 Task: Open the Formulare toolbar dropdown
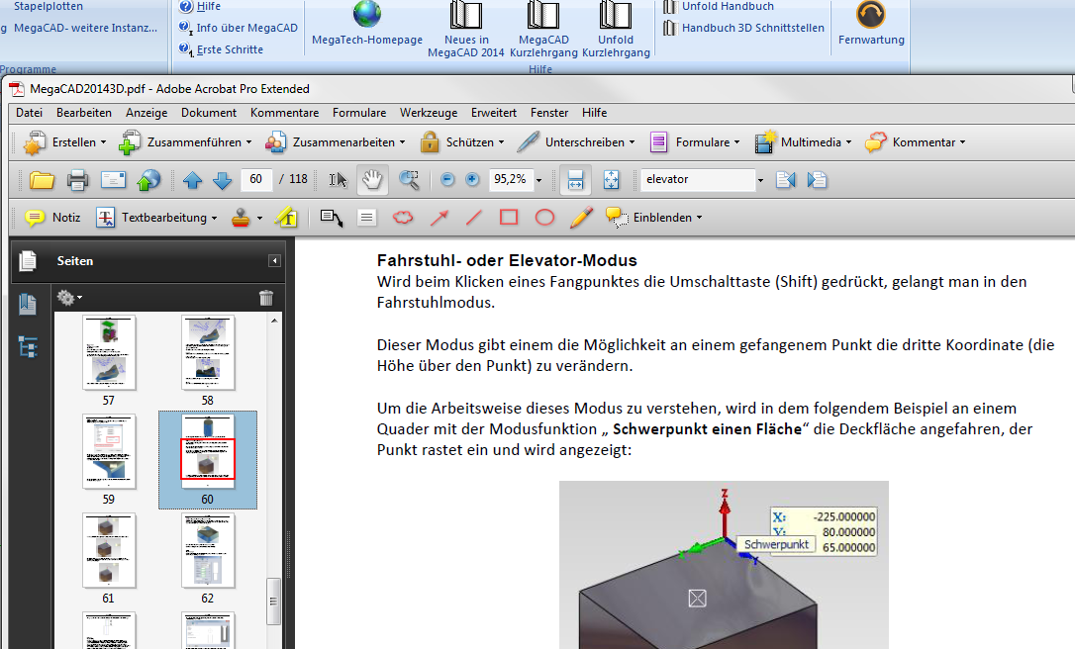coord(695,142)
